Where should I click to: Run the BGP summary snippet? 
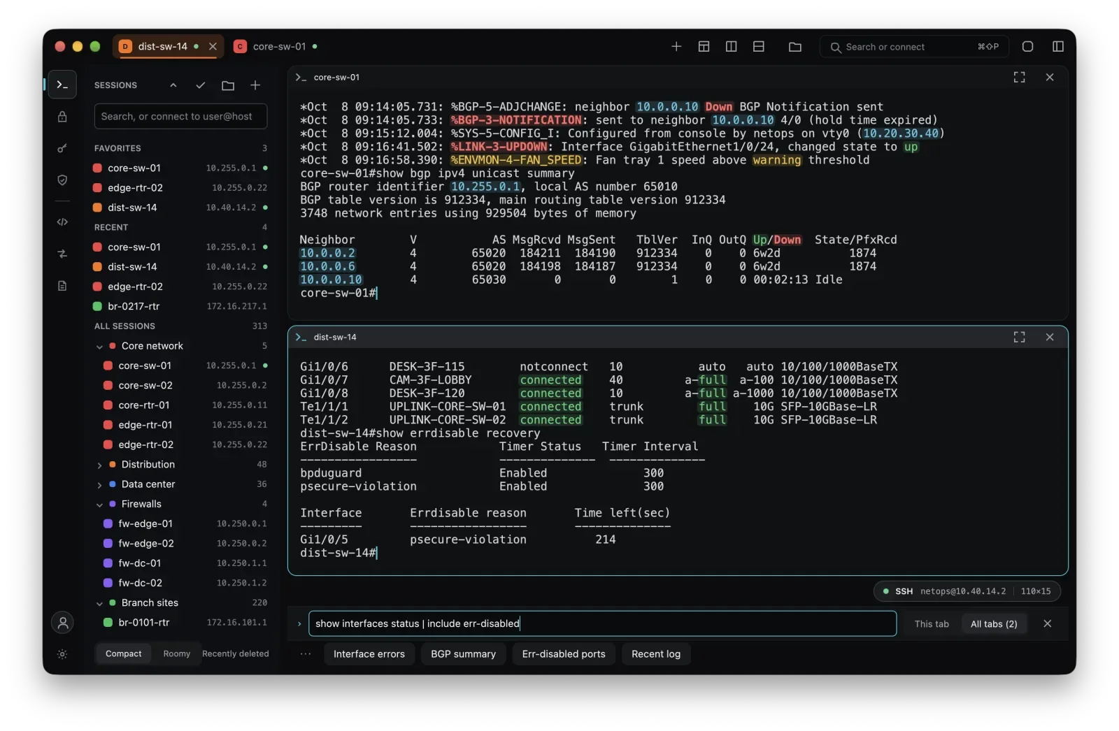pyautogui.click(x=463, y=653)
